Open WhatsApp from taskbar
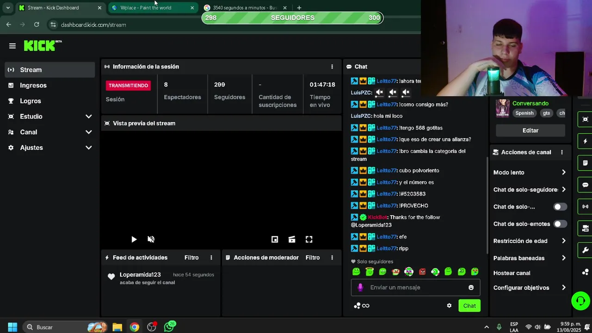The image size is (592, 333). click(169, 327)
